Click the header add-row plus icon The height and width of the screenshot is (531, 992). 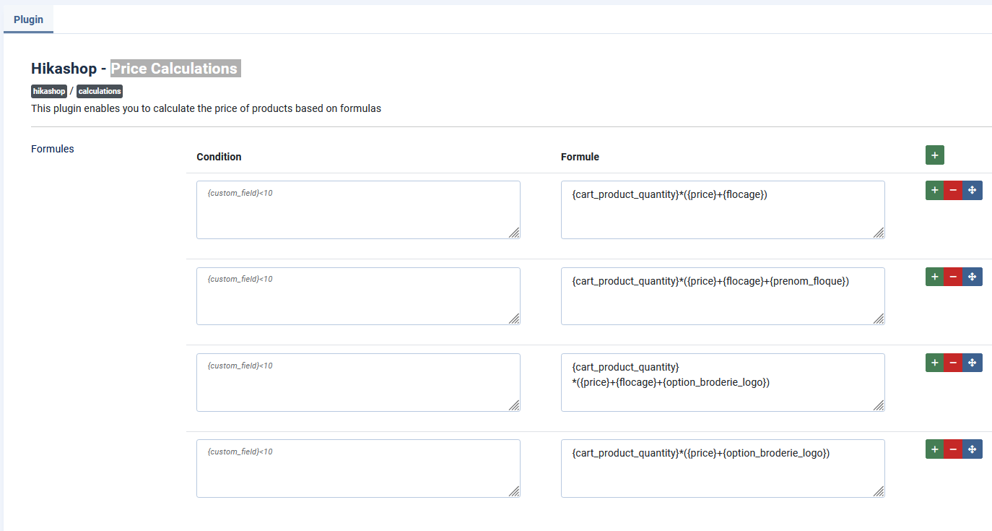(935, 155)
